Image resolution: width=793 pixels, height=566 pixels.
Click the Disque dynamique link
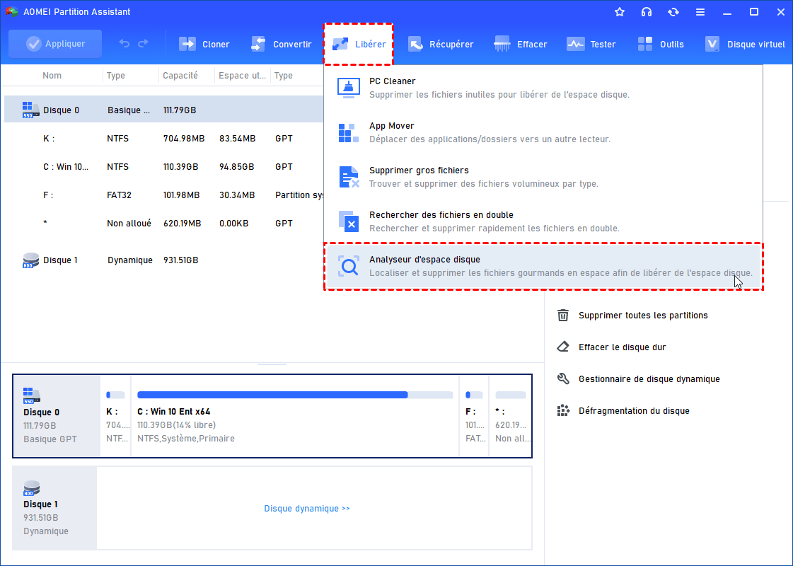pyautogui.click(x=306, y=509)
